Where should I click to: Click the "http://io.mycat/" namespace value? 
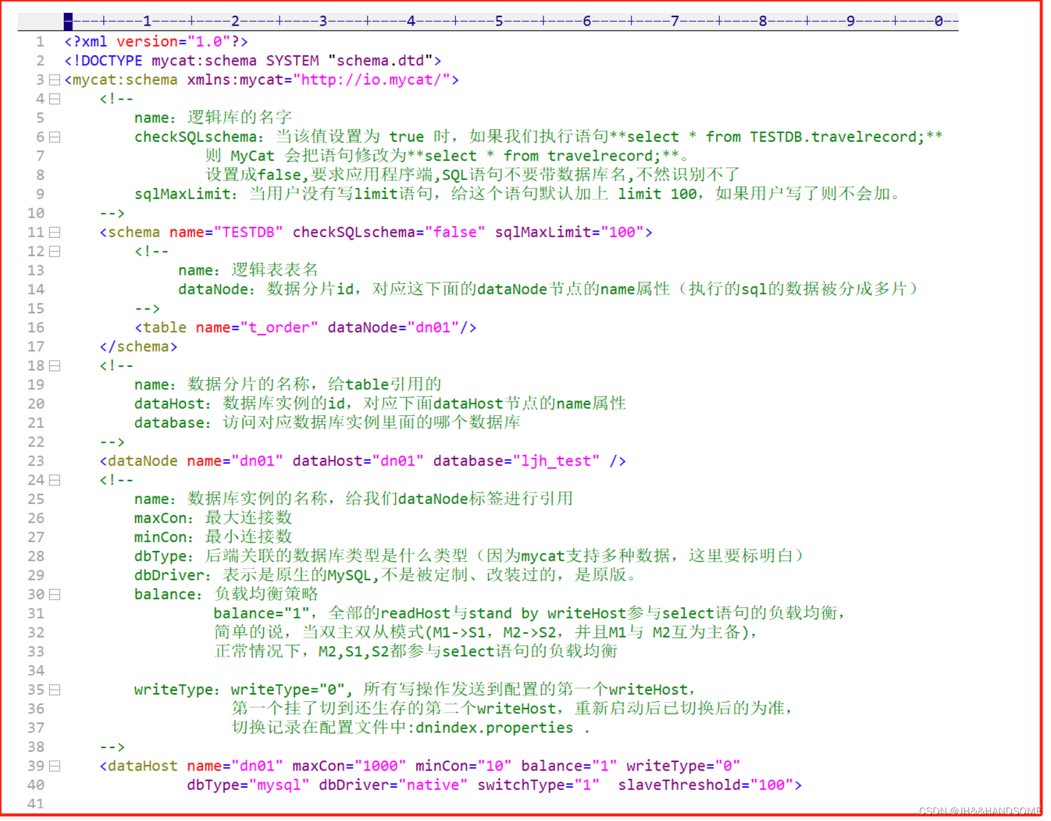(371, 80)
